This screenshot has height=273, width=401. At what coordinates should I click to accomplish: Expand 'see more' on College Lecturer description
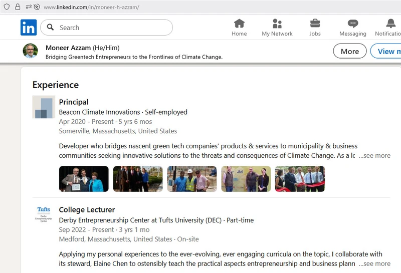click(374, 263)
